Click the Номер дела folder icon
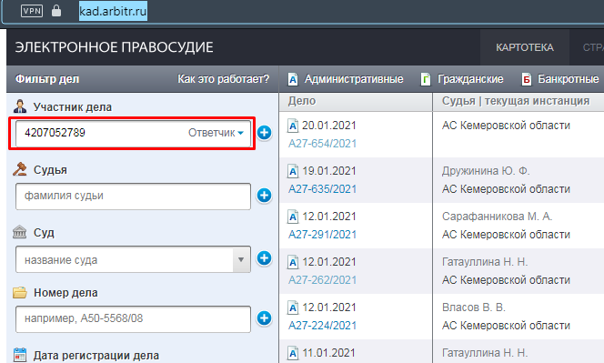Viewport: 604px width, 363px height. click(20, 292)
